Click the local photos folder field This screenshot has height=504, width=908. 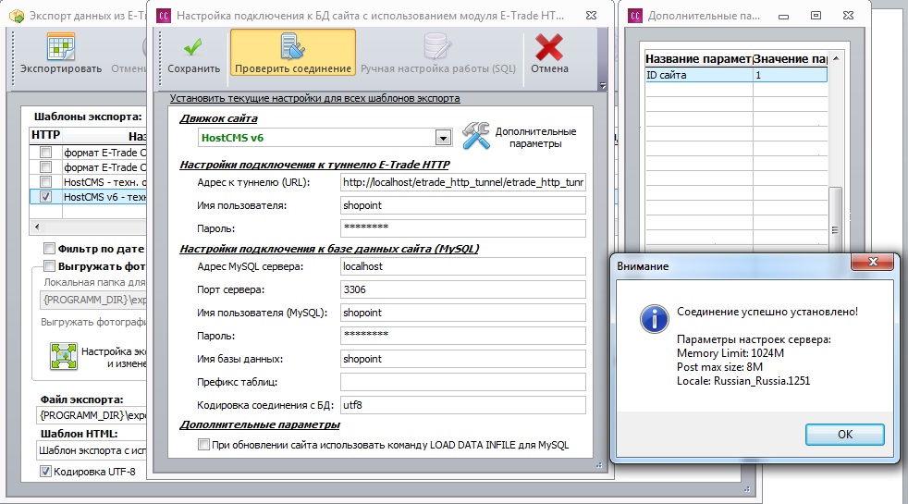93,300
